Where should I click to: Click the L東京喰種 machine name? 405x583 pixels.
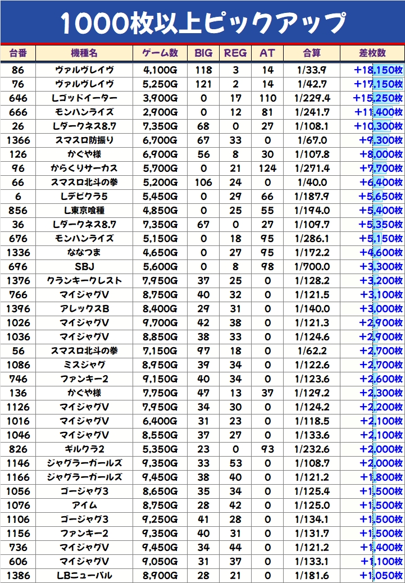(84, 211)
